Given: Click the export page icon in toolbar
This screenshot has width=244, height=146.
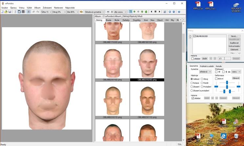Looking at the screenshot, I should 165,12.
